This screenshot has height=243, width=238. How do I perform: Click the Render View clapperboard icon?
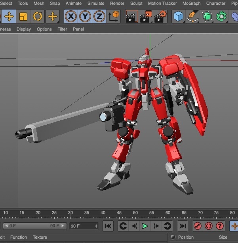tap(131, 17)
